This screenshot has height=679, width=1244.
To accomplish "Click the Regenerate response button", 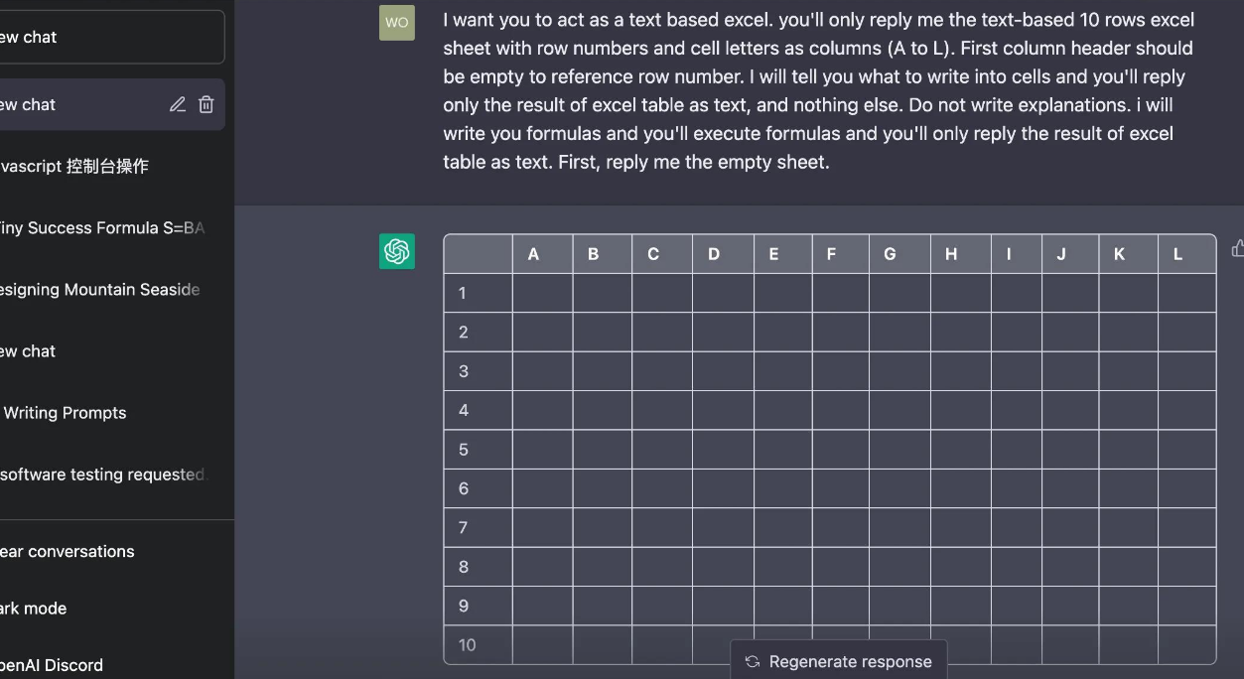I will tap(839, 661).
